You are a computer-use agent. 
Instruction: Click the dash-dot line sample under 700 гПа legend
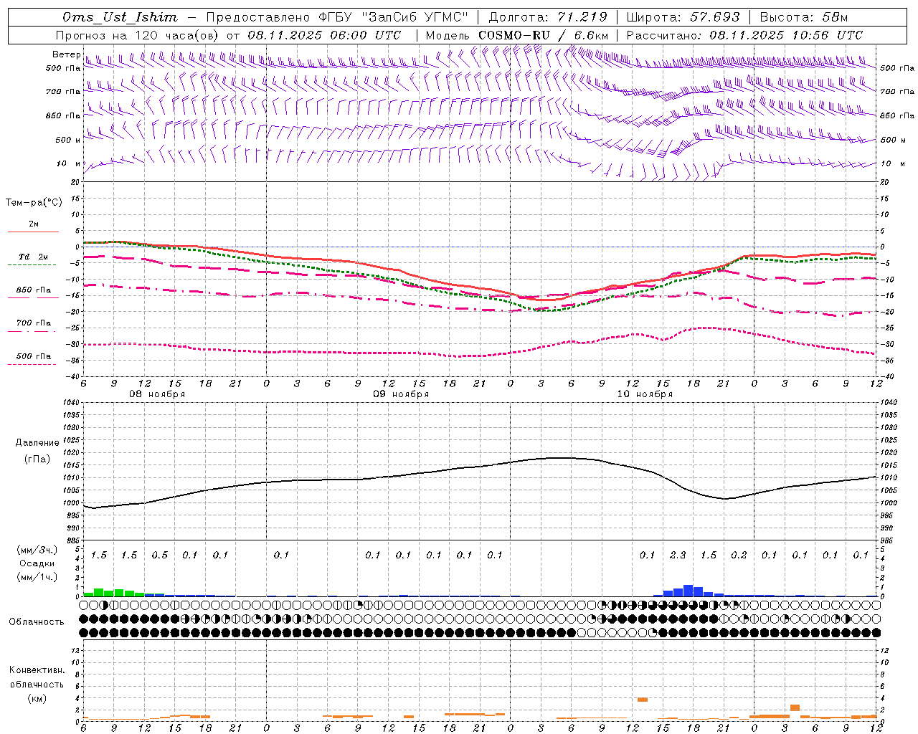32,331
